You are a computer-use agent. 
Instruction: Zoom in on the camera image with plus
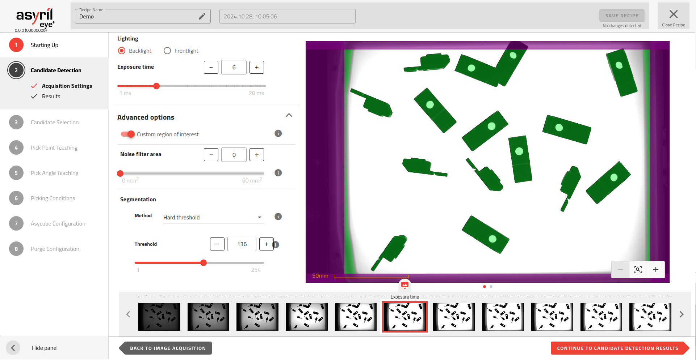click(x=655, y=270)
